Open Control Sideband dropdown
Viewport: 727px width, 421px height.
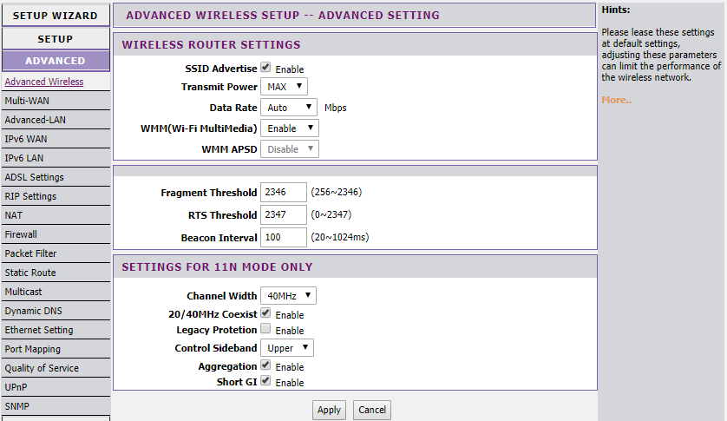(286, 348)
